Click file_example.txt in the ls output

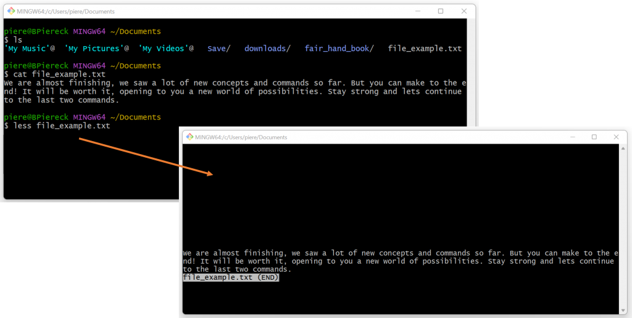[425, 49]
